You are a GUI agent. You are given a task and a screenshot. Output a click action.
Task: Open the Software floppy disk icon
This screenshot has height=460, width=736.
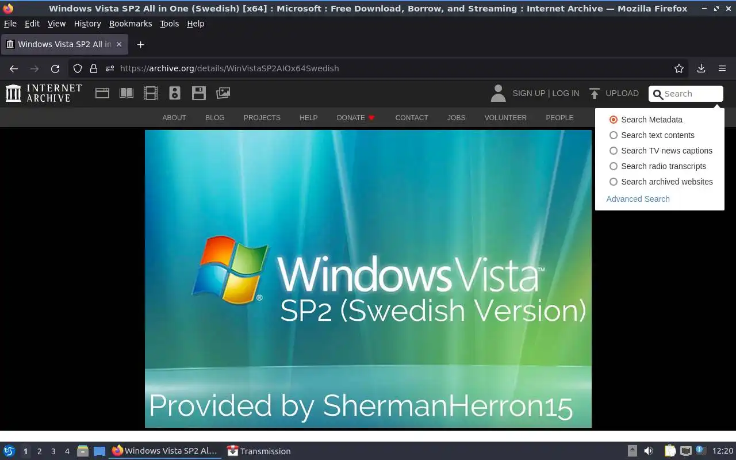199,93
